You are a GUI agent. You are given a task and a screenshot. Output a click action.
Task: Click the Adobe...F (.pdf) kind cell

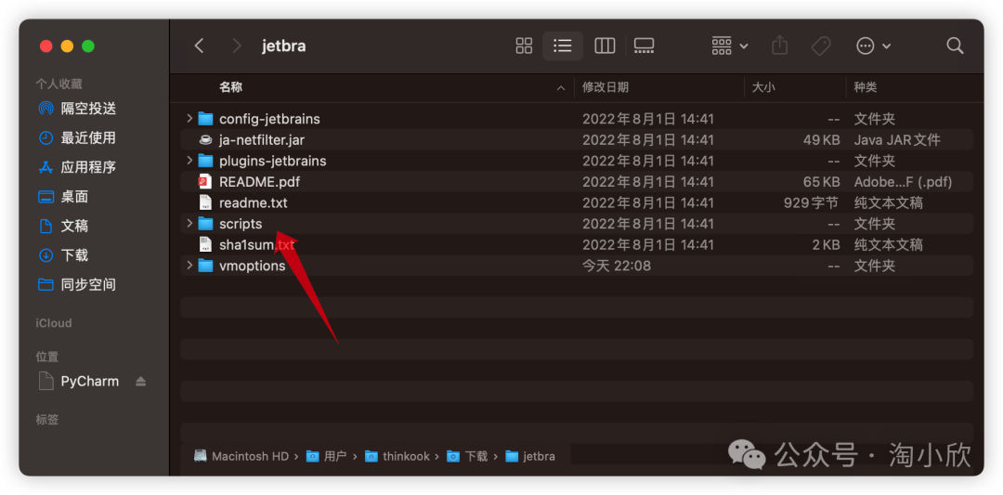(904, 182)
